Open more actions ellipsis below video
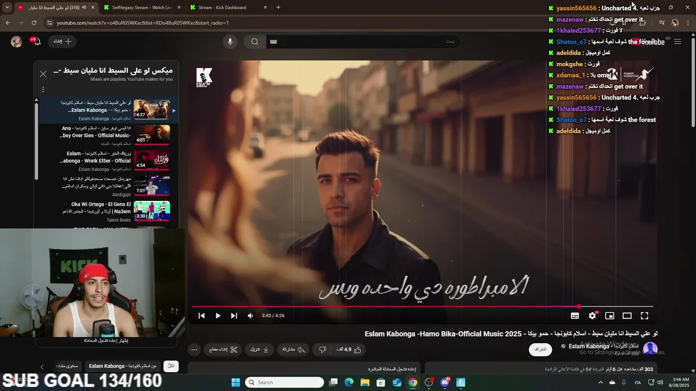696x391 pixels. click(194, 350)
